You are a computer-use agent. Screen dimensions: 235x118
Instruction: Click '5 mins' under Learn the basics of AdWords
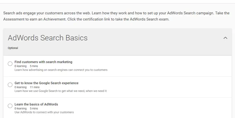click(34, 109)
